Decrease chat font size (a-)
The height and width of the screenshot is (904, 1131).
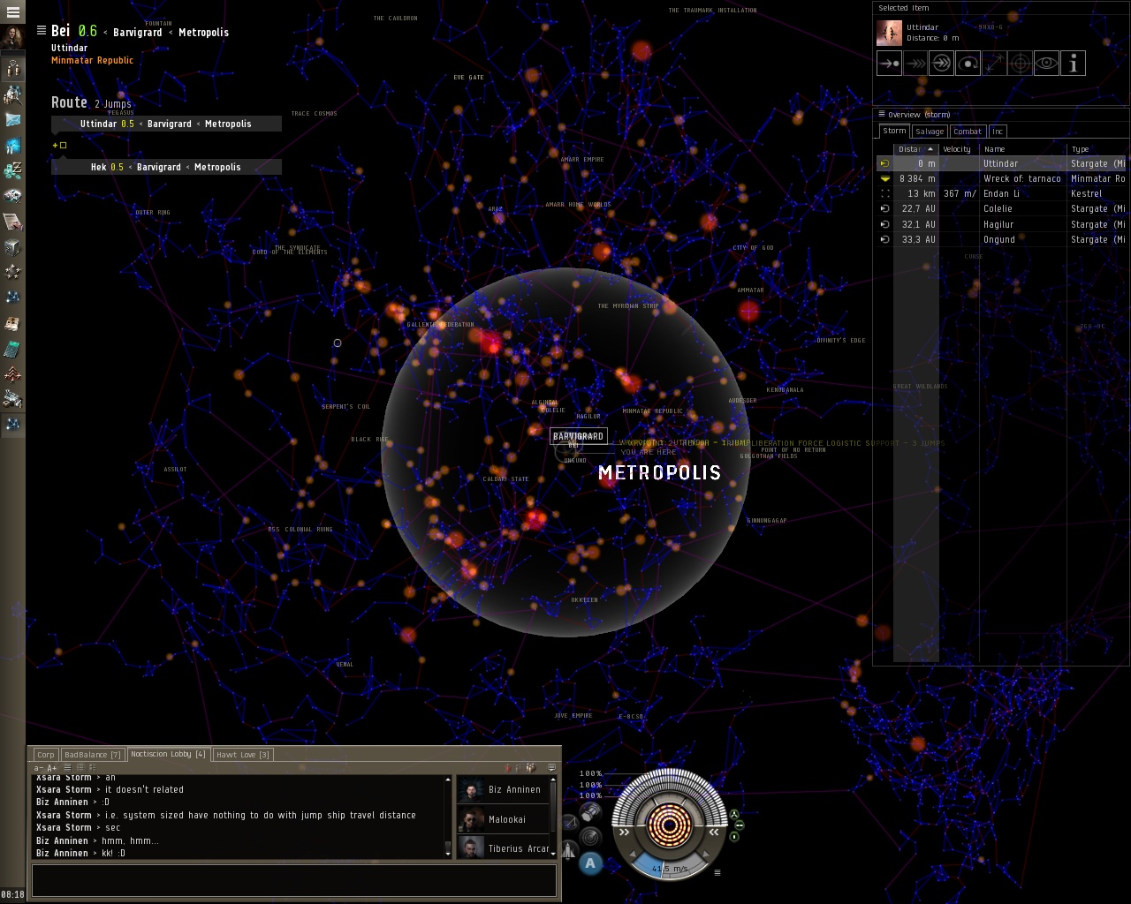point(38,768)
